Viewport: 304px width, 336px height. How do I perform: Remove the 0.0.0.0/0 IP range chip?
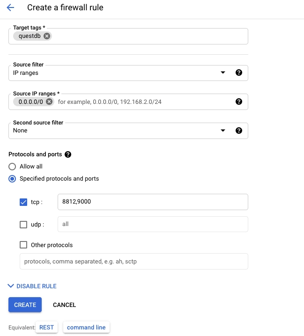click(x=49, y=102)
